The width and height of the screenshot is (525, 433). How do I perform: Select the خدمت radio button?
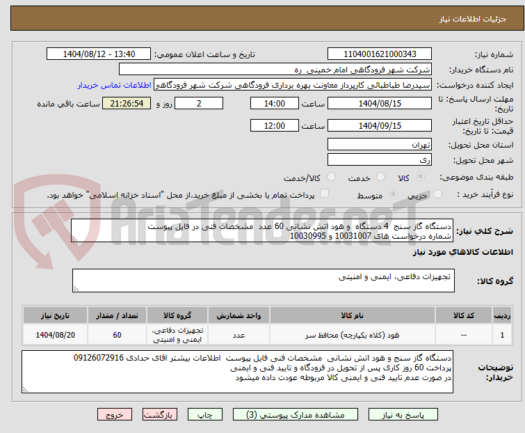[x=380, y=177]
